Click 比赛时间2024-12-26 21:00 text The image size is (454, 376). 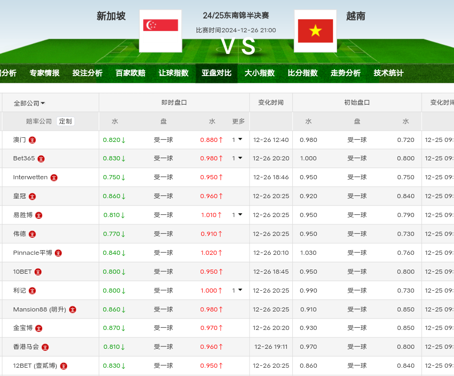tap(236, 30)
